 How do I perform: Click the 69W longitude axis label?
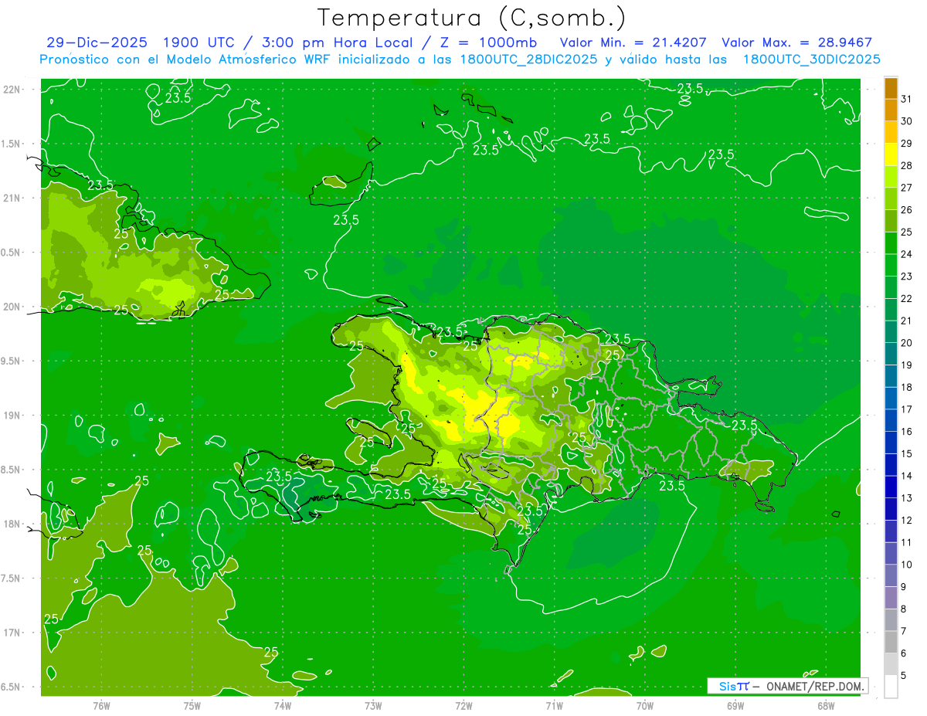[735, 706]
